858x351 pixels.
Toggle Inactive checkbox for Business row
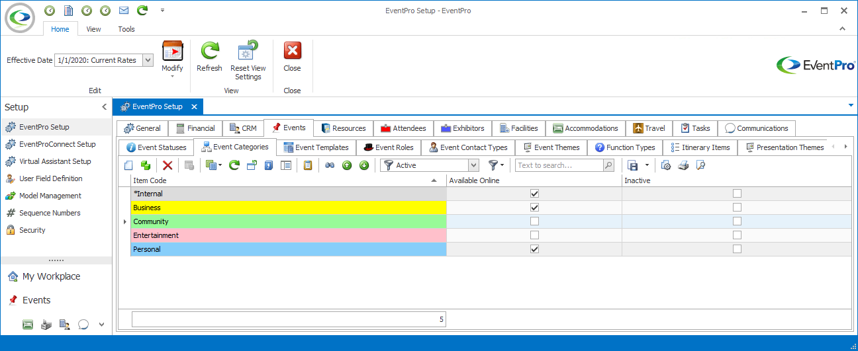(737, 208)
